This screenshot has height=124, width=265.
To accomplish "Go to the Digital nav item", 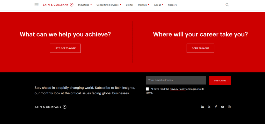I will tap(129, 5).
